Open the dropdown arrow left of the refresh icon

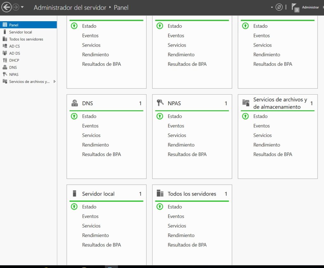pos(272,7)
